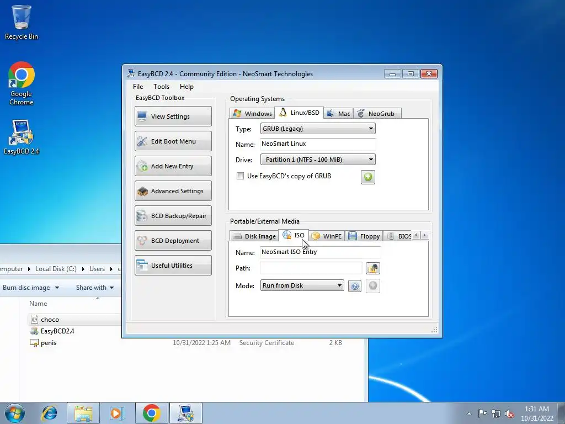Open Internet Explorer from the taskbar
The image size is (565, 424).
(x=49, y=413)
